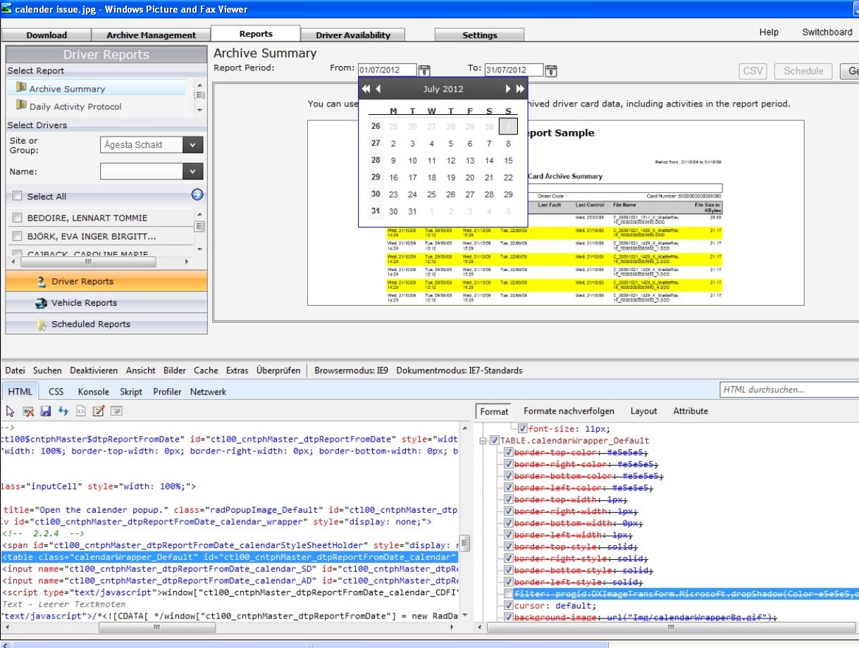
Task: Go to previous month in calendar
Action: [378, 89]
